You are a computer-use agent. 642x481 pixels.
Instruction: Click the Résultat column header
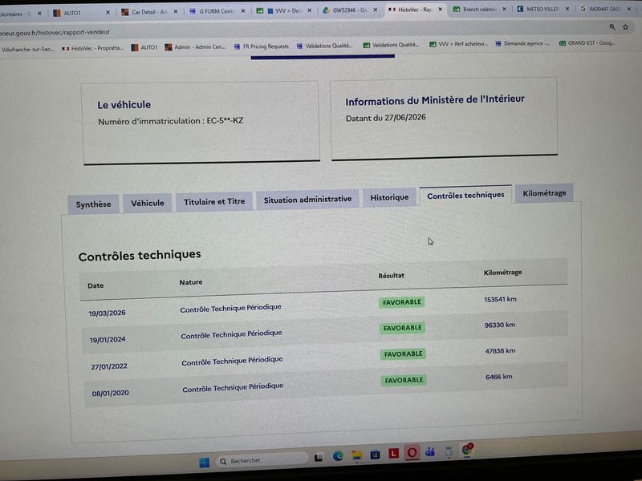pyautogui.click(x=391, y=276)
